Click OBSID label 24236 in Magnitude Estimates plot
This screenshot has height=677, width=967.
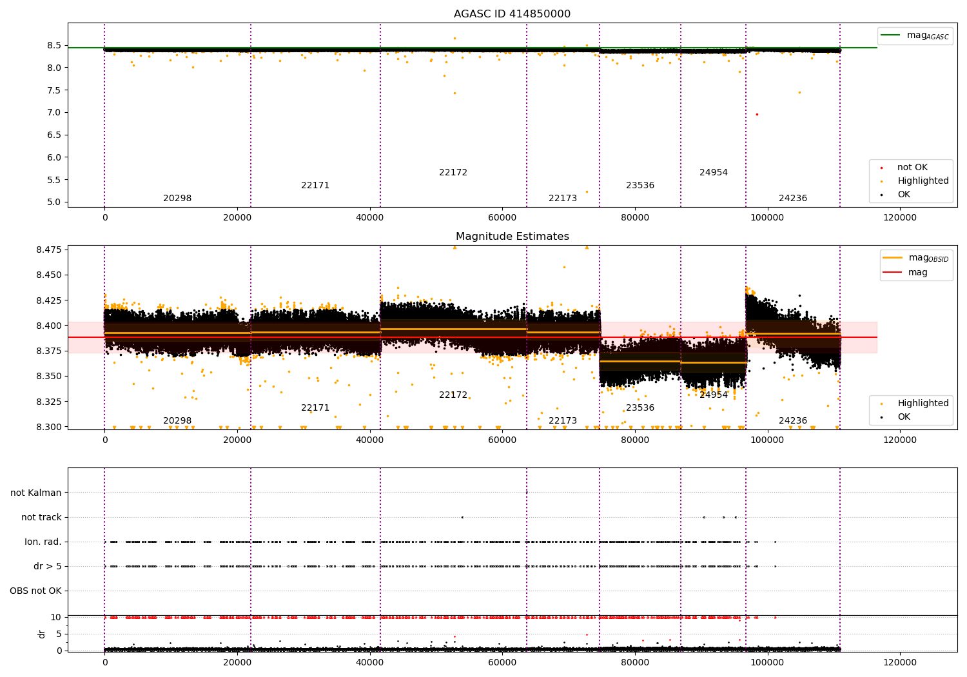pyautogui.click(x=793, y=421)
